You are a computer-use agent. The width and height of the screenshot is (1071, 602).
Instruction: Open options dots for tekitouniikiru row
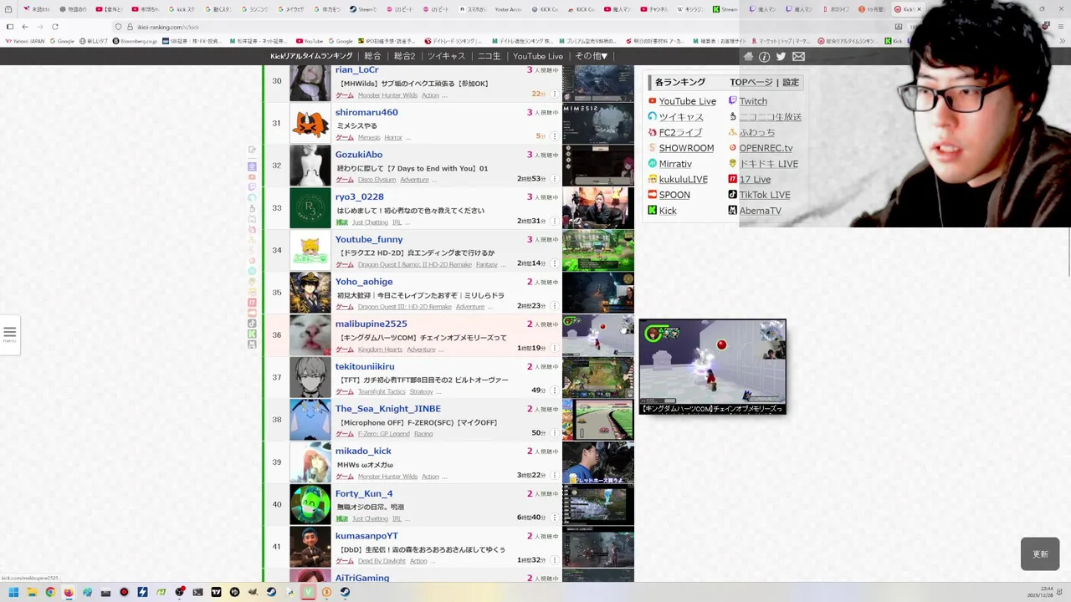(x=554, y=390)
